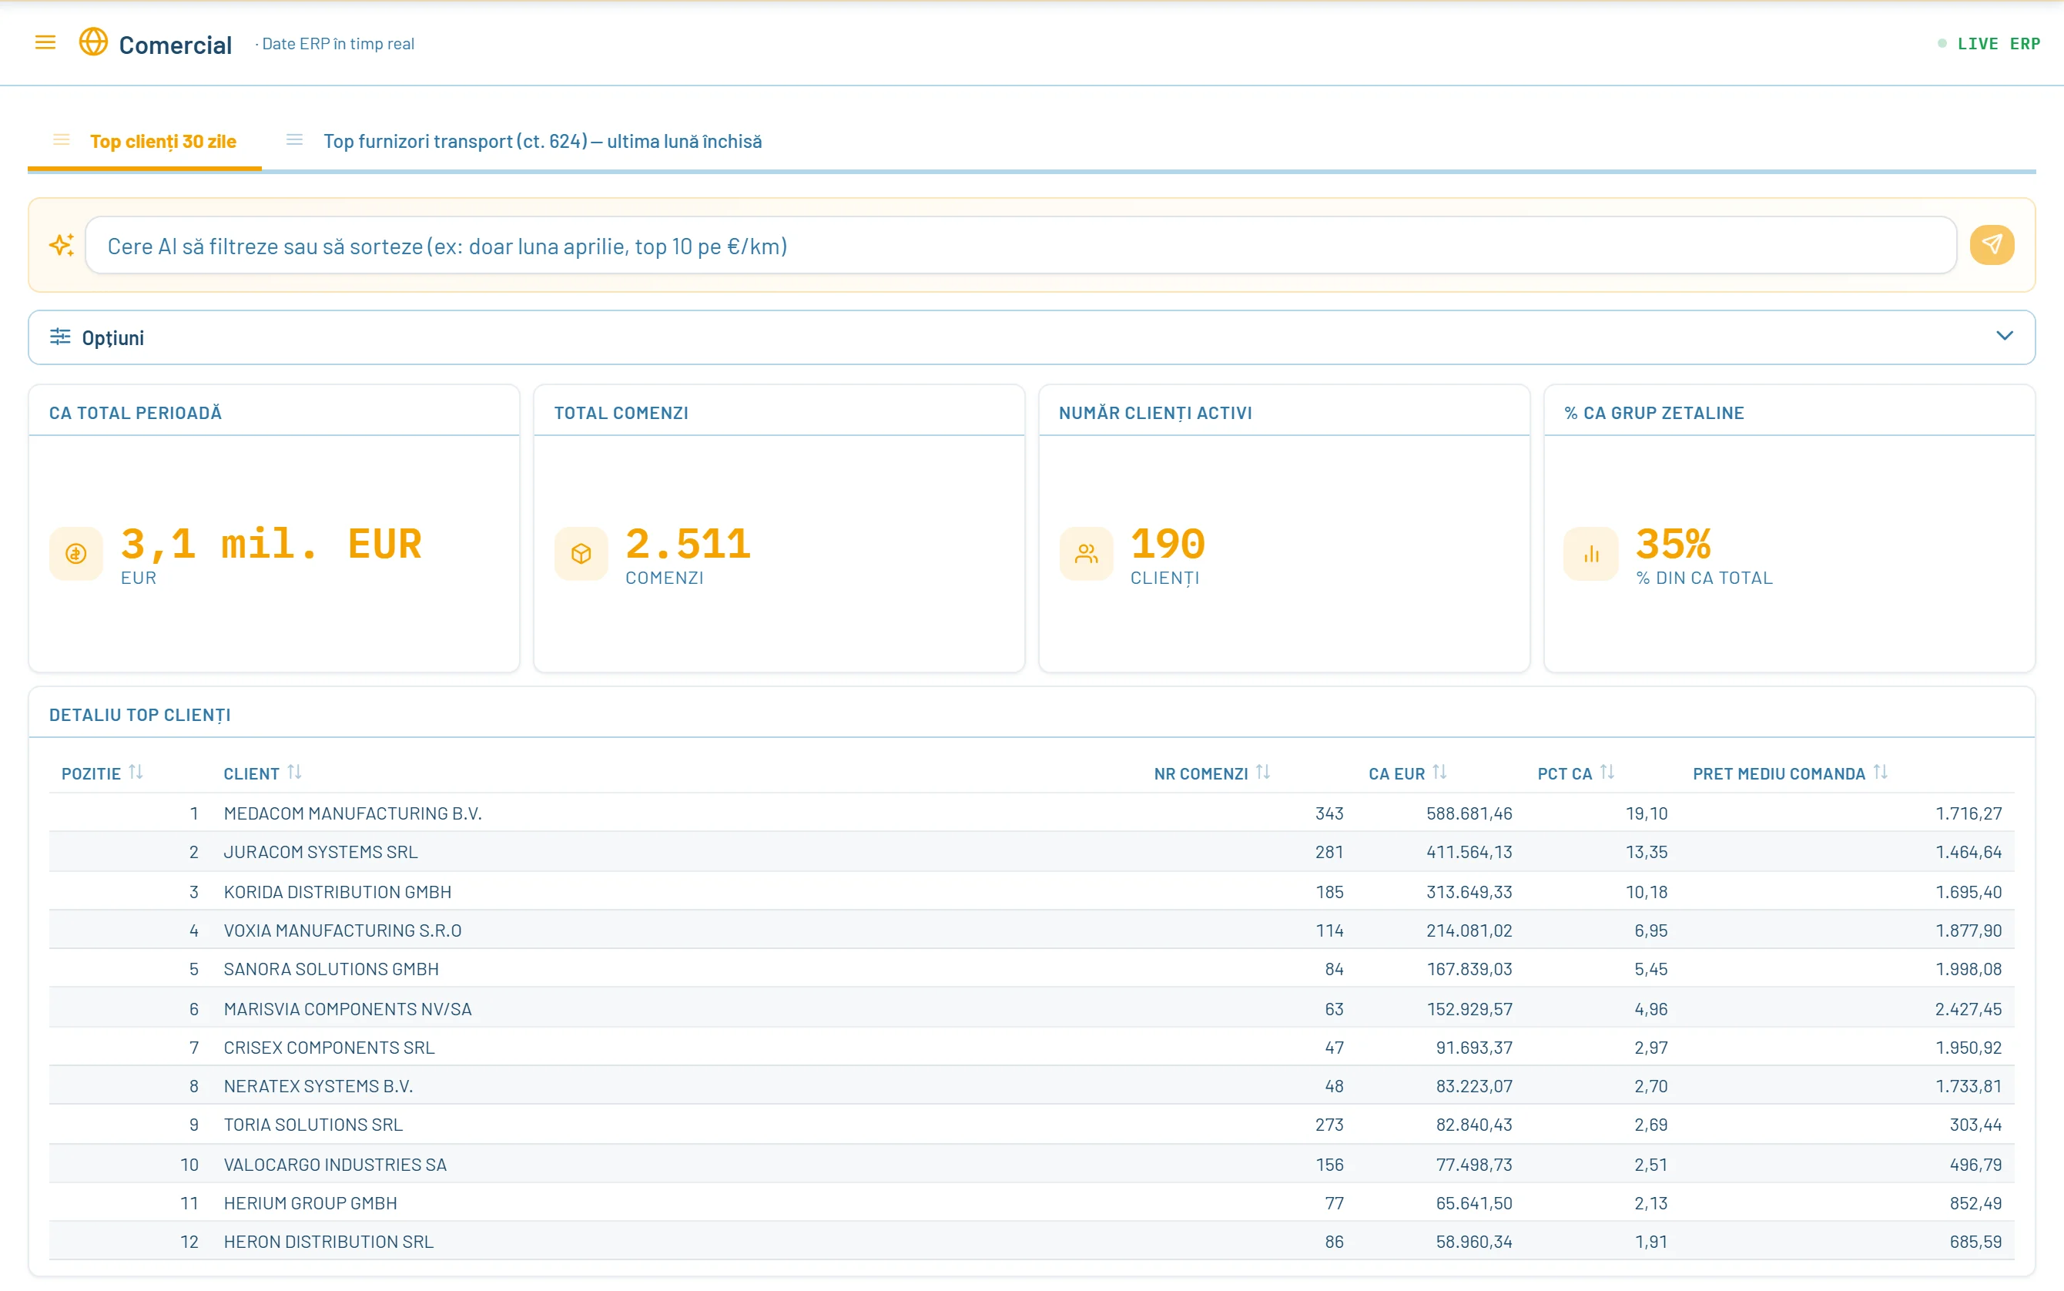Send the AI filter request
This screenshot has width=2064, height=1291.
pyautogui.click(x=1992, y=245)
